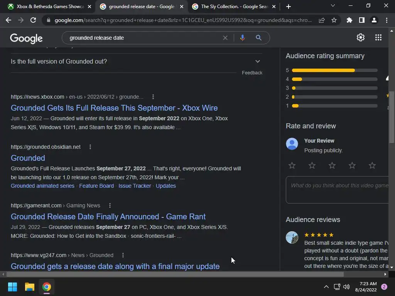Open network status tray icon

tap(337, 287)
